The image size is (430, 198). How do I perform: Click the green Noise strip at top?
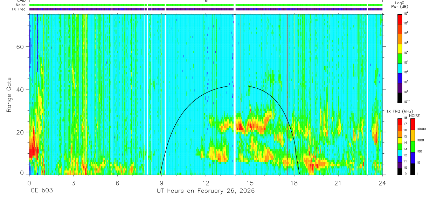[x=206, y=5]
